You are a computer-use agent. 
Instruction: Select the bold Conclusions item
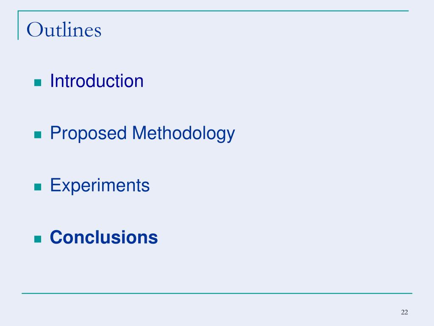(104, 237)
